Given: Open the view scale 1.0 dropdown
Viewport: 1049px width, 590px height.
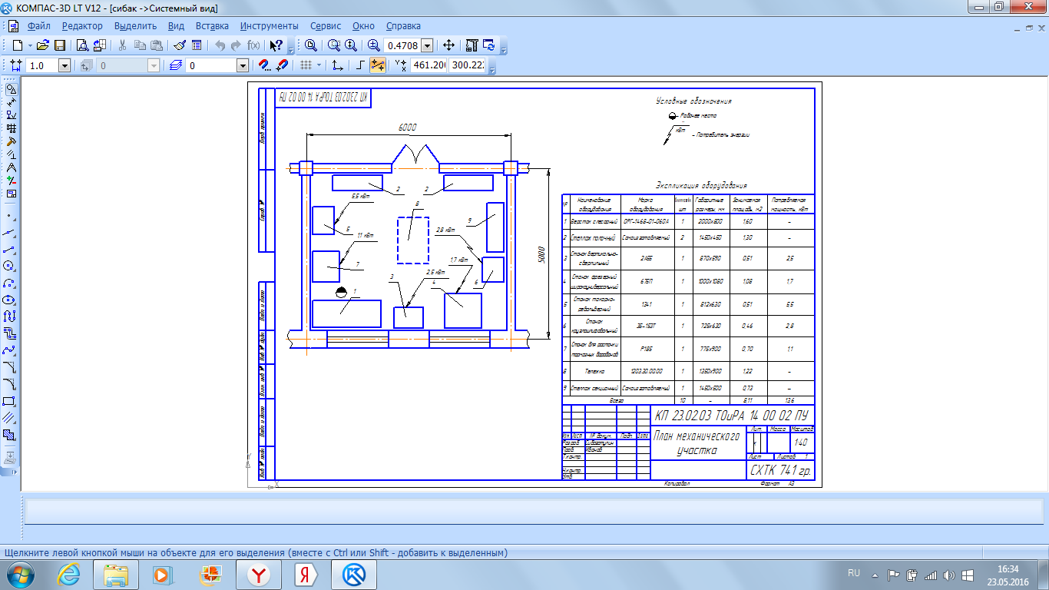Looking at the screenshot, I should point(65,66).
